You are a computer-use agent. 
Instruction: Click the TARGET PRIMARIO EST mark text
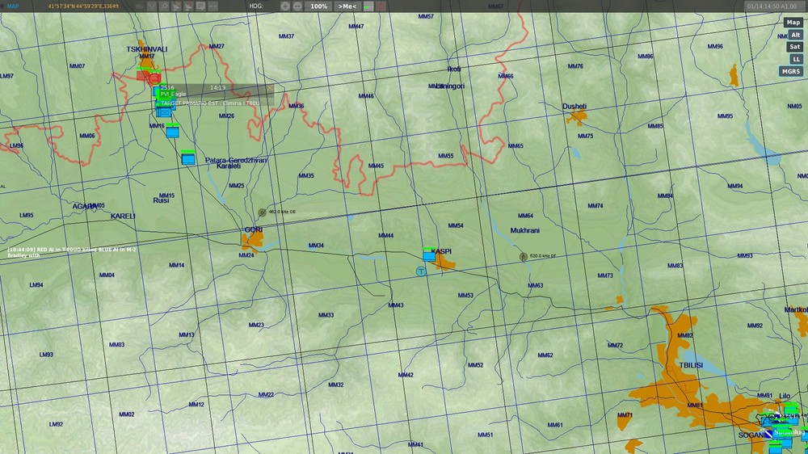tap(210, 103)
